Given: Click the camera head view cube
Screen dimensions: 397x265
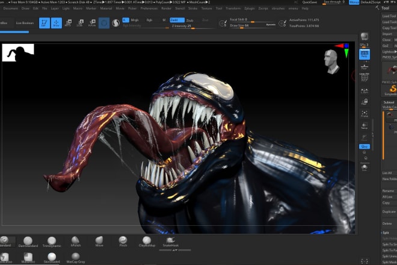Looking at the screenshot, I should tap(331, 61).
